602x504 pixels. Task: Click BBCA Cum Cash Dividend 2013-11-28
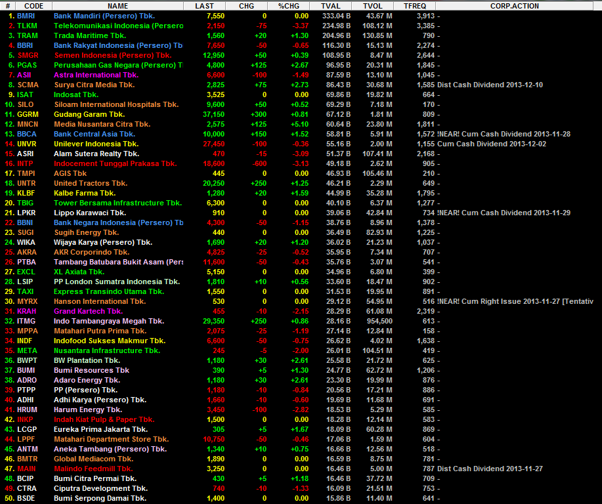[x=504, y=134]
